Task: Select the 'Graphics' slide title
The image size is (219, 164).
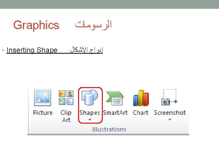Action: click(x=36, y=25)
